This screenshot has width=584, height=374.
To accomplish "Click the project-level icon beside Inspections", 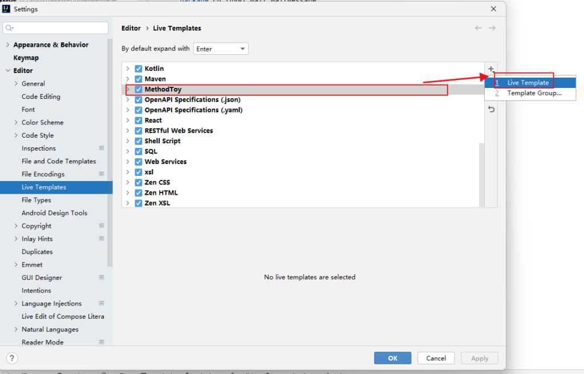I will pos(102,148).
